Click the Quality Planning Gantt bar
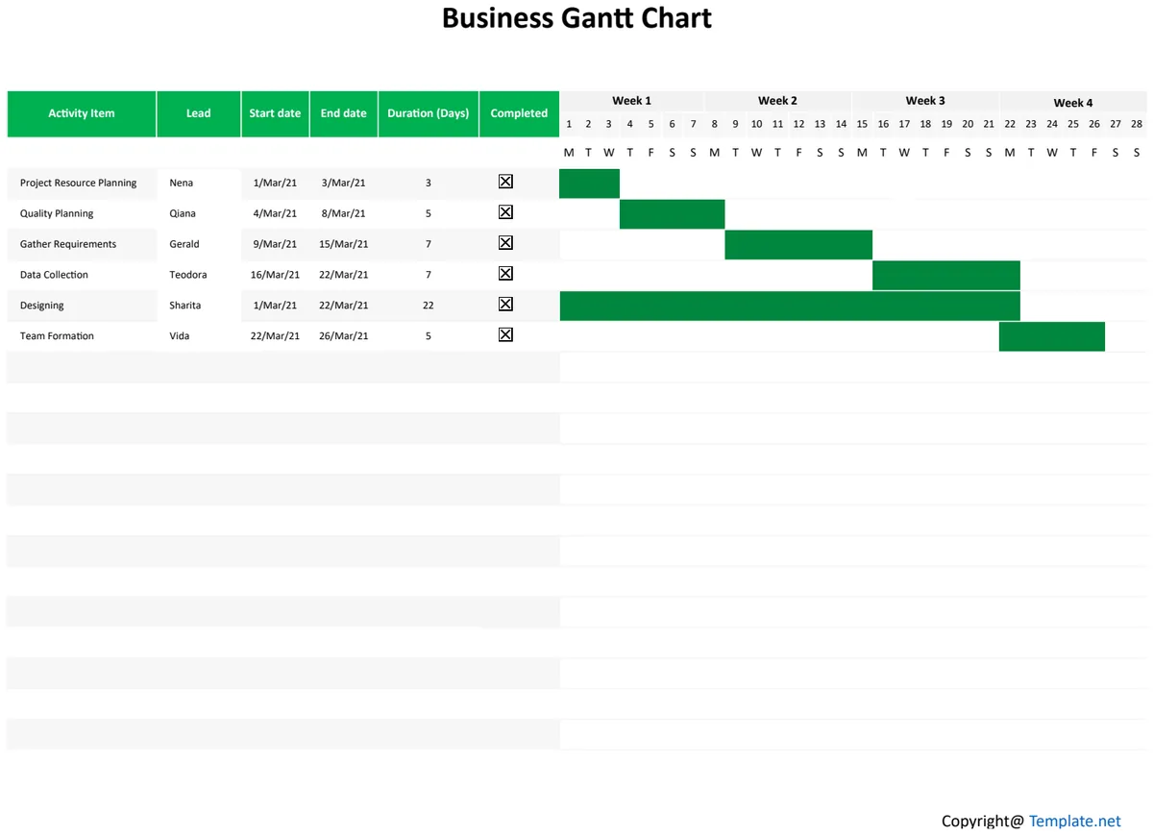Screen dimensions: 1153x835 (673, 213)
